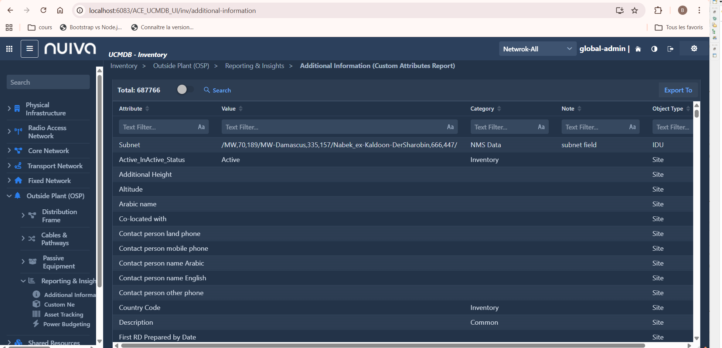
Task: Toggle dark/light contrast theme icon
Action: [654, 49]
